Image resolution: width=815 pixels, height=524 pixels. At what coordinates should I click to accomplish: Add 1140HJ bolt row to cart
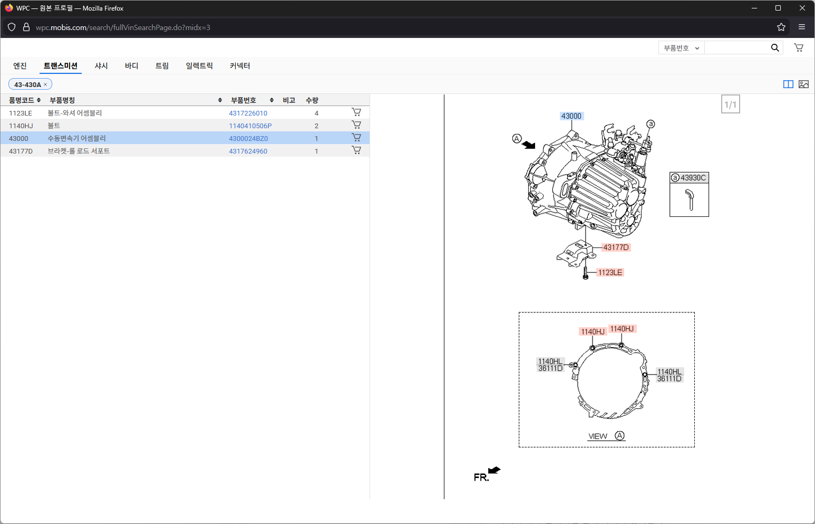click(x=356, y=125)
